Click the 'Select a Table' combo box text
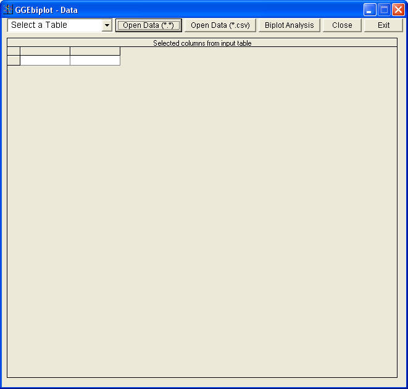 tap(39, 25)
